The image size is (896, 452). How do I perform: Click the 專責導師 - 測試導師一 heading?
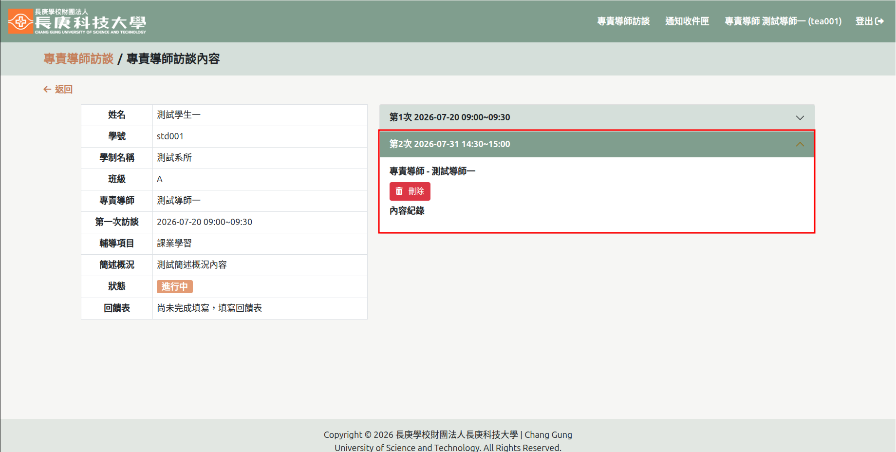[432, 171]
